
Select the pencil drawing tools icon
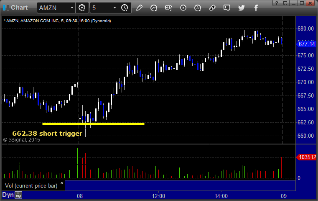(139, 8)
